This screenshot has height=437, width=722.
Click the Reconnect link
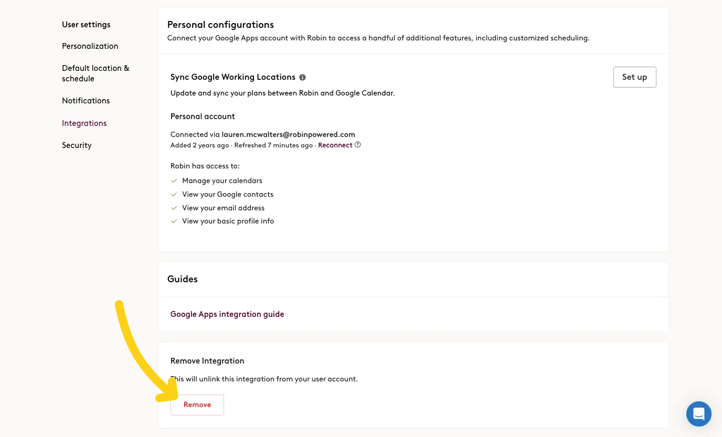pyautogui.click(x=335, y=145)
